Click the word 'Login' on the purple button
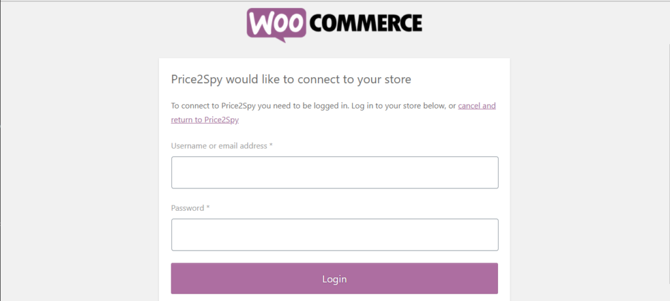The width and height of the screenshot is (670, 301). pos(334,279)
